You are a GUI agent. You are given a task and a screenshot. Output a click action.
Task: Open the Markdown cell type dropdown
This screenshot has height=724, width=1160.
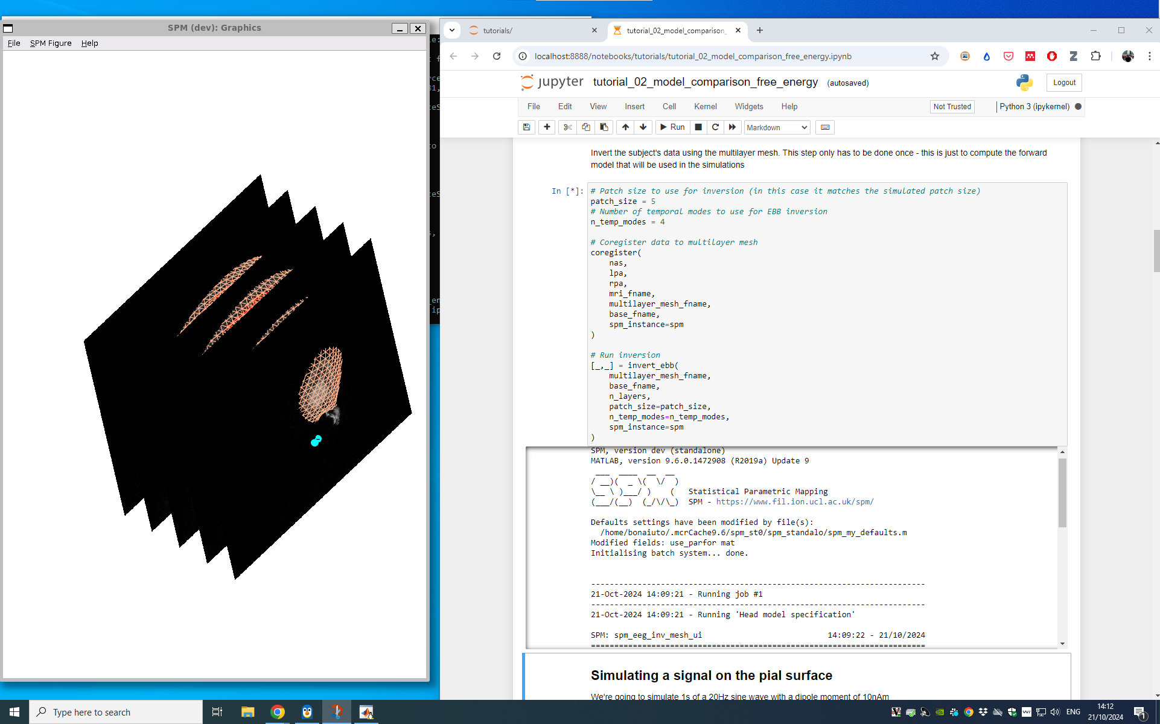[776, 127]
